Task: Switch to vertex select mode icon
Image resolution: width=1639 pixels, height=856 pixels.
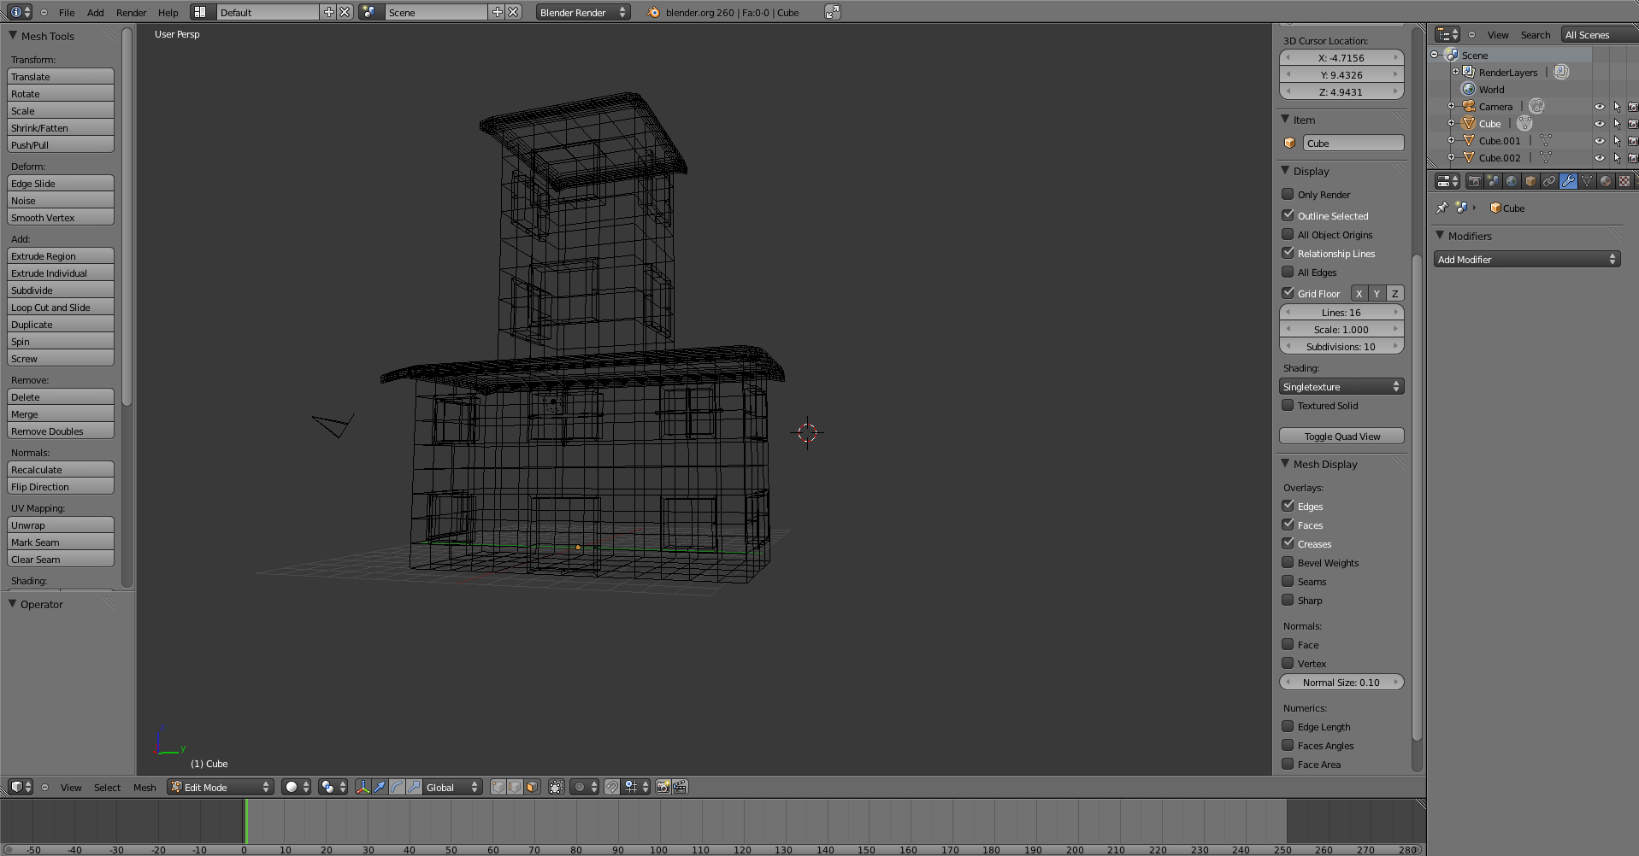Action: pos(498,787)
